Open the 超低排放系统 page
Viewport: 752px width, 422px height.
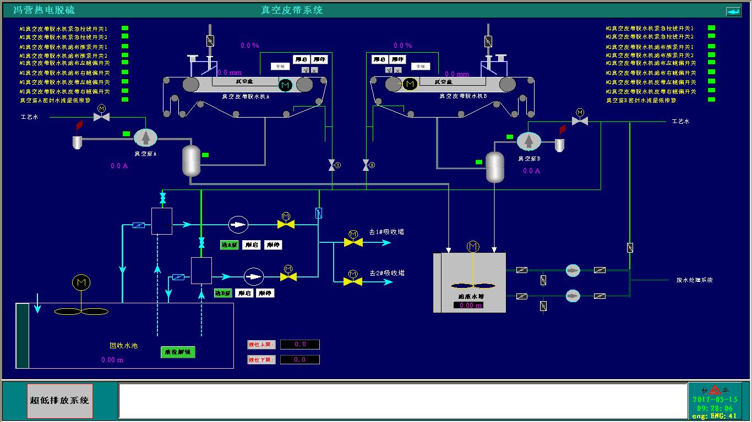(59, 401)
